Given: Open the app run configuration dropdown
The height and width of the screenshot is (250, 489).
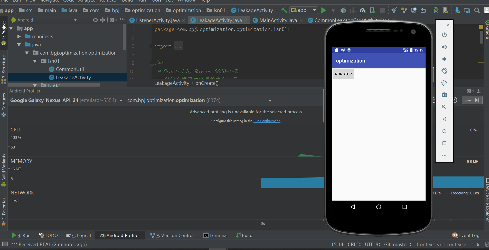Looking at the screenshot, I should 304,10.
